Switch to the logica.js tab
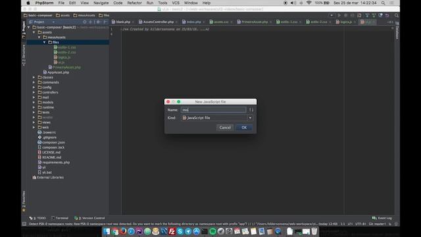This screenshot has height=237, width=421. click(x=346, y=22)
